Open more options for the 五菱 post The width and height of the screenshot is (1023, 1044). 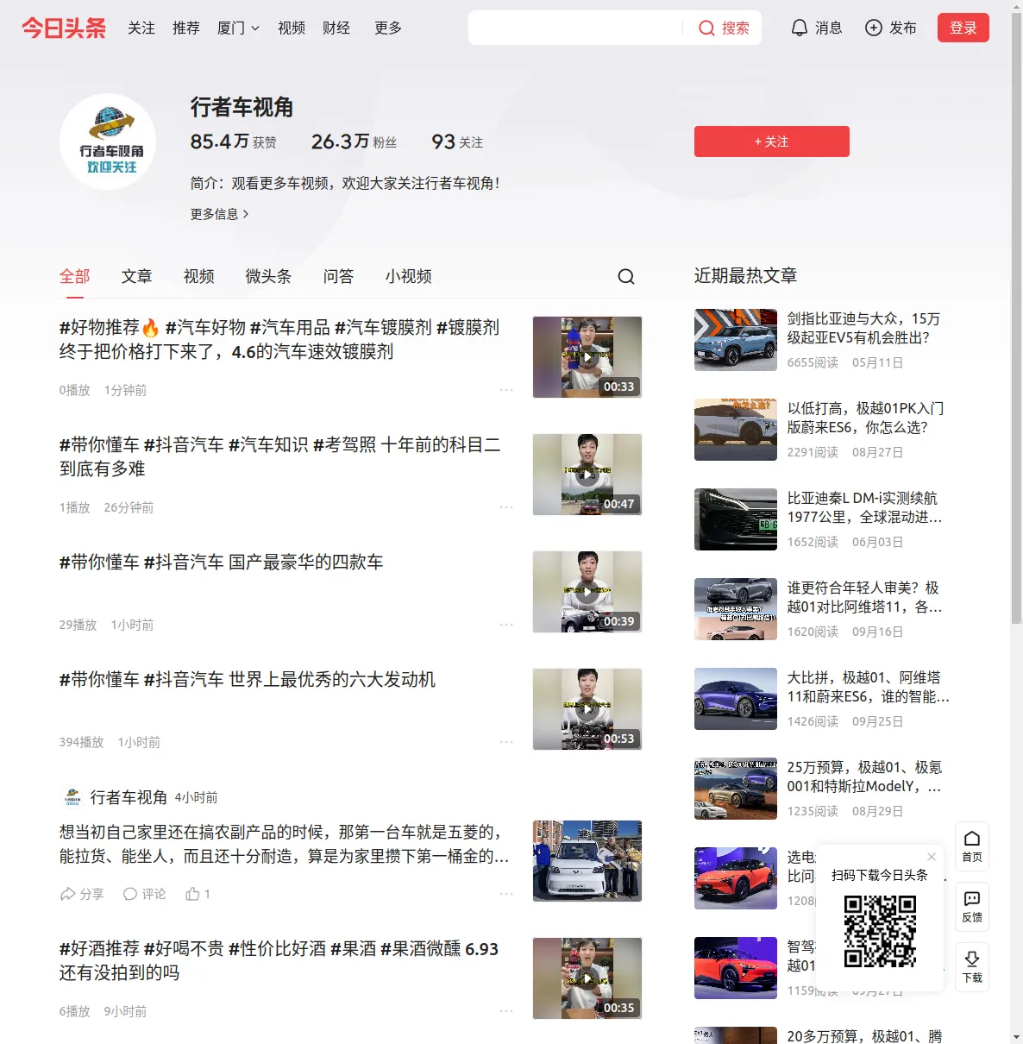tap(506, 894)
